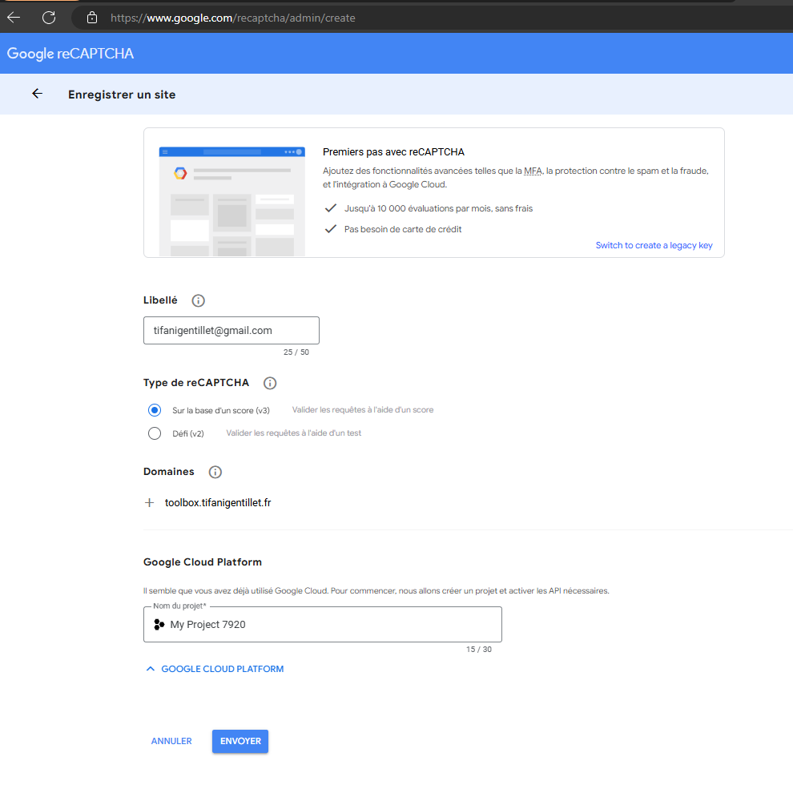The image size is (793, 785).
Task: Click the Libellé text field
Action: [231, 330]
